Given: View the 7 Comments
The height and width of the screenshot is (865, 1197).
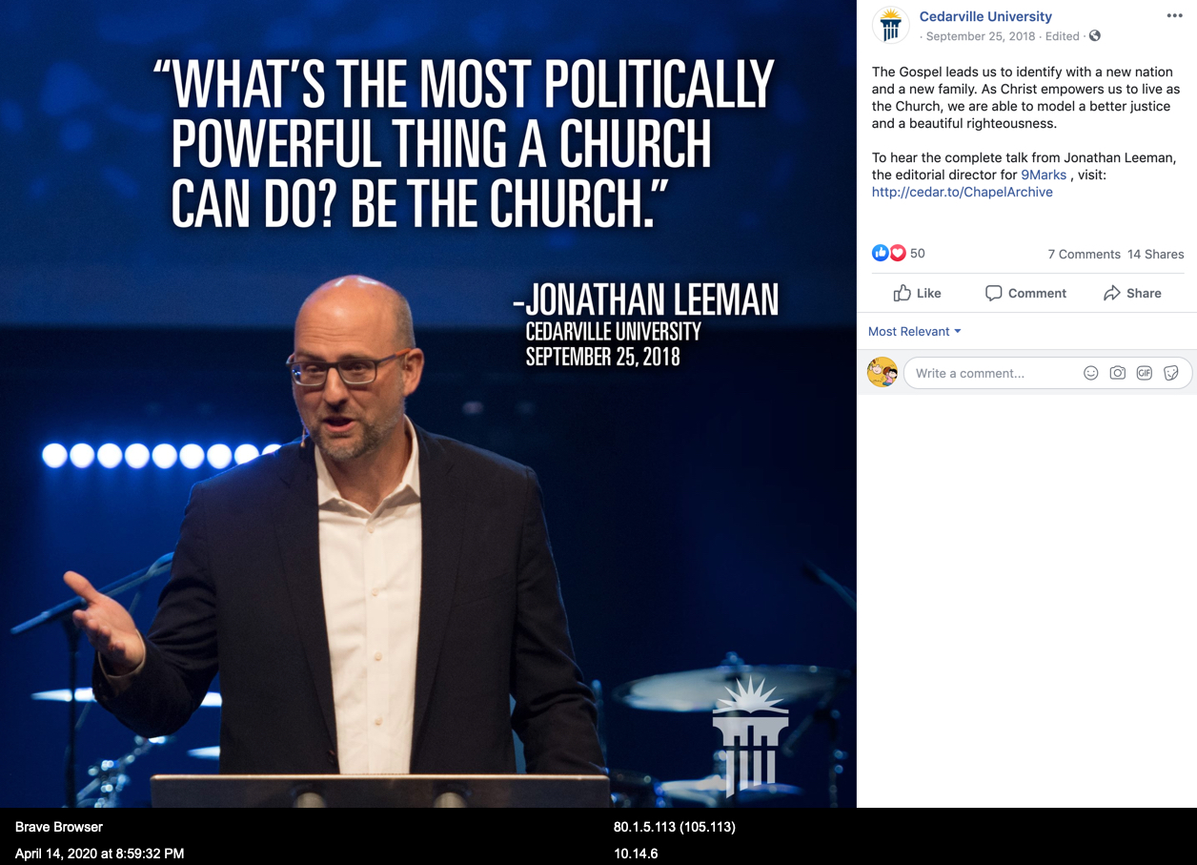Looking at the screenshot, I should point(1084,254).
